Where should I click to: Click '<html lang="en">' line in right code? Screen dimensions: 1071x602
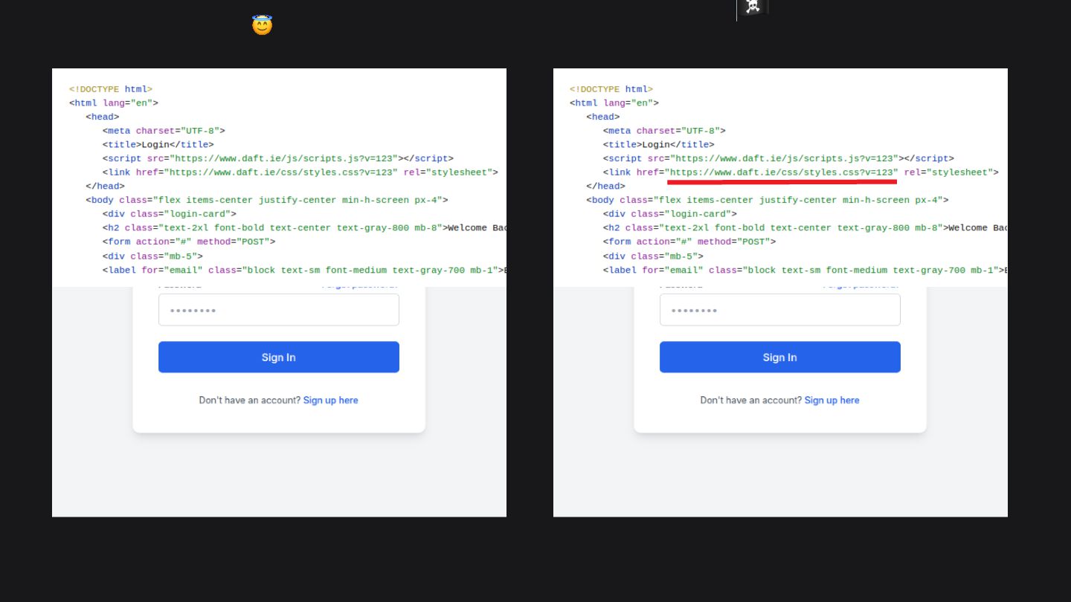614,103
